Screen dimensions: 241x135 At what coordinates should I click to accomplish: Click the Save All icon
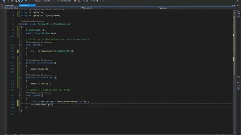[22, 1]
